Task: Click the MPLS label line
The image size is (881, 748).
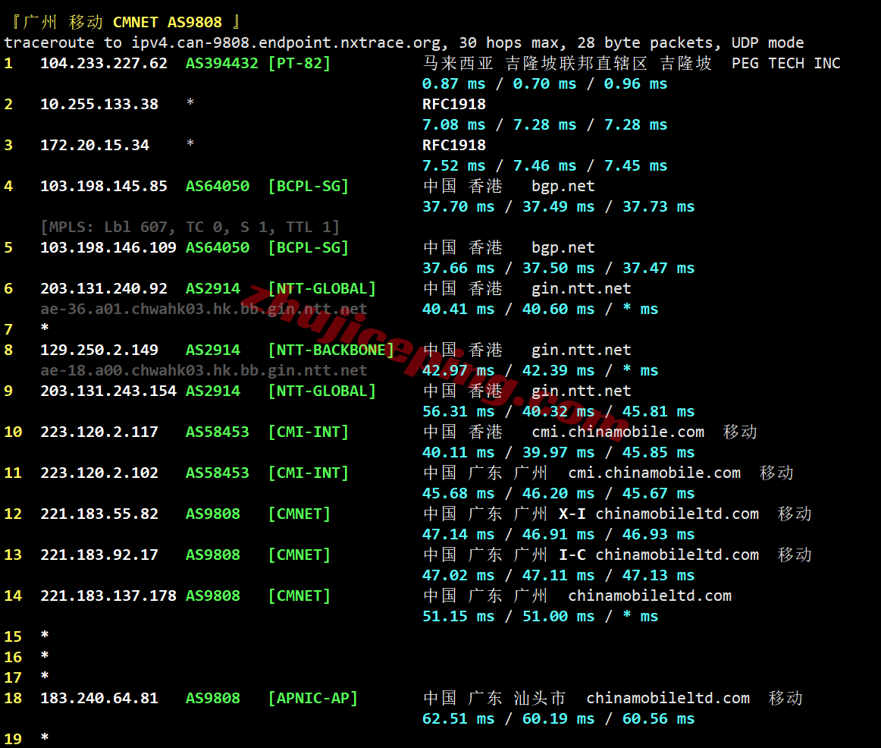Action: [190, 227]
